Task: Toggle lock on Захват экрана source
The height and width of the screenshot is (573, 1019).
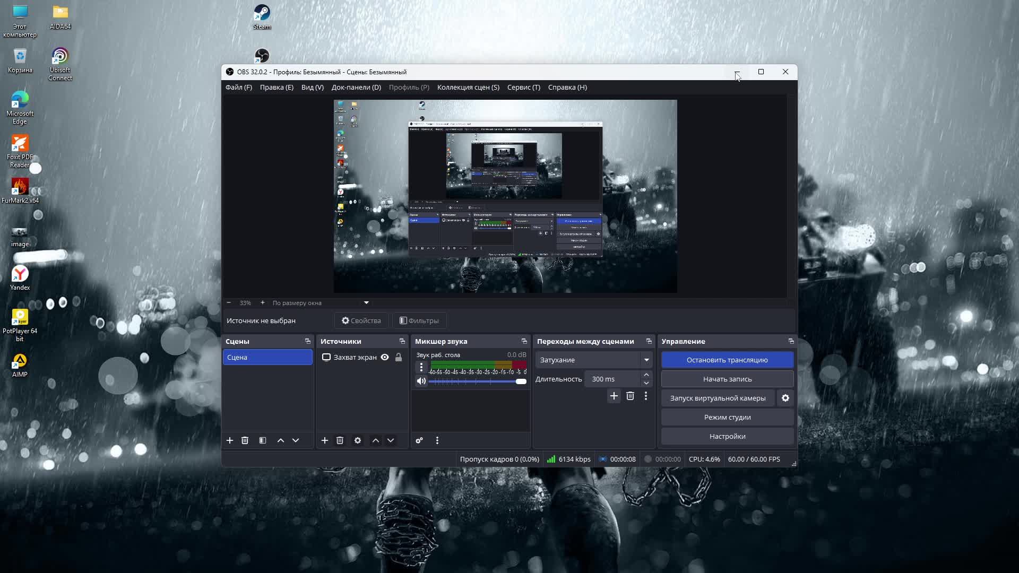Action: tap(399, 357)
